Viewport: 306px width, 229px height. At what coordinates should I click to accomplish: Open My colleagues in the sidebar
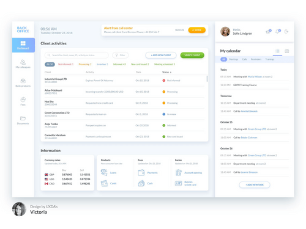click(23, 64)
